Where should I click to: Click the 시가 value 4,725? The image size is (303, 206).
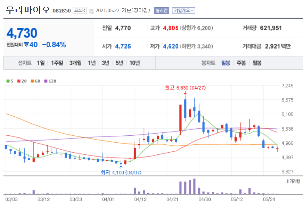pyautogui.click(x=123, y=46)
